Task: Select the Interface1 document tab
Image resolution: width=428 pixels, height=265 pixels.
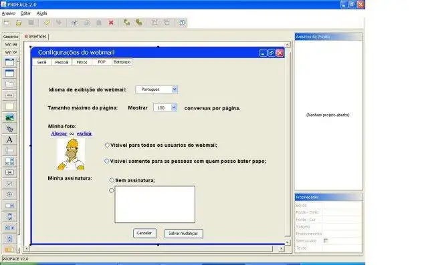Action: [35, 37]
